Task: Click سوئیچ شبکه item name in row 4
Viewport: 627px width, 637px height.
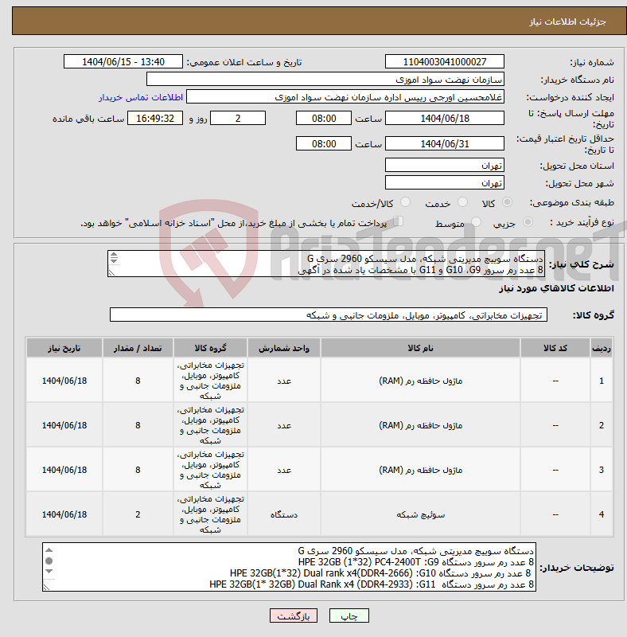Action: click(x=420, y=514)
